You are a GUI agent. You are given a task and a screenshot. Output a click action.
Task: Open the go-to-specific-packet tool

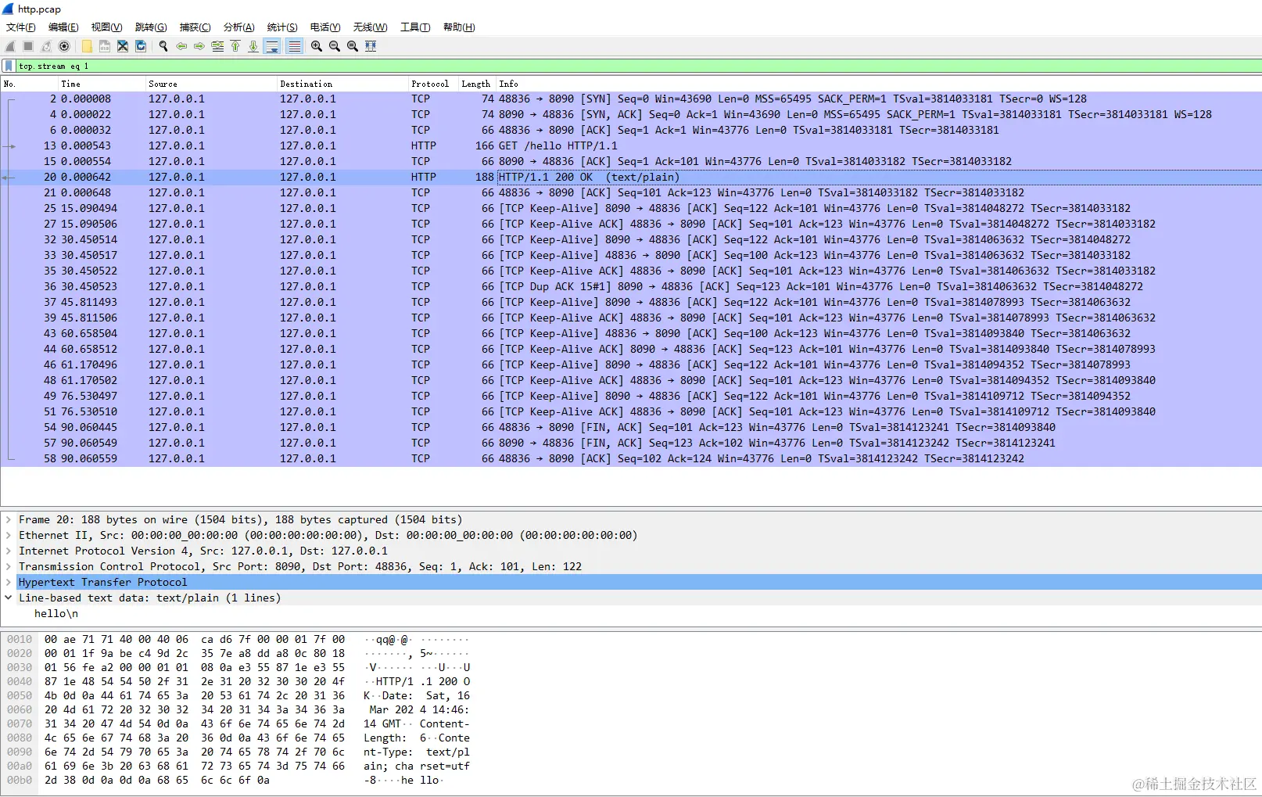[x=217, y=46]
